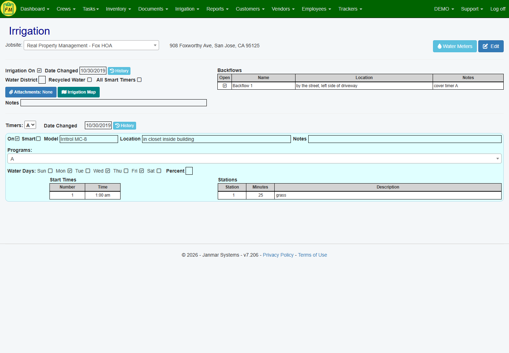Open DEMO account dropdown

[x=444, y=9]
